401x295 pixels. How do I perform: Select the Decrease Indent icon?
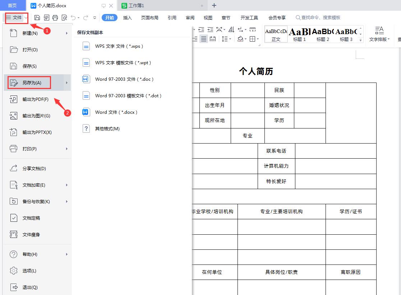201,29
